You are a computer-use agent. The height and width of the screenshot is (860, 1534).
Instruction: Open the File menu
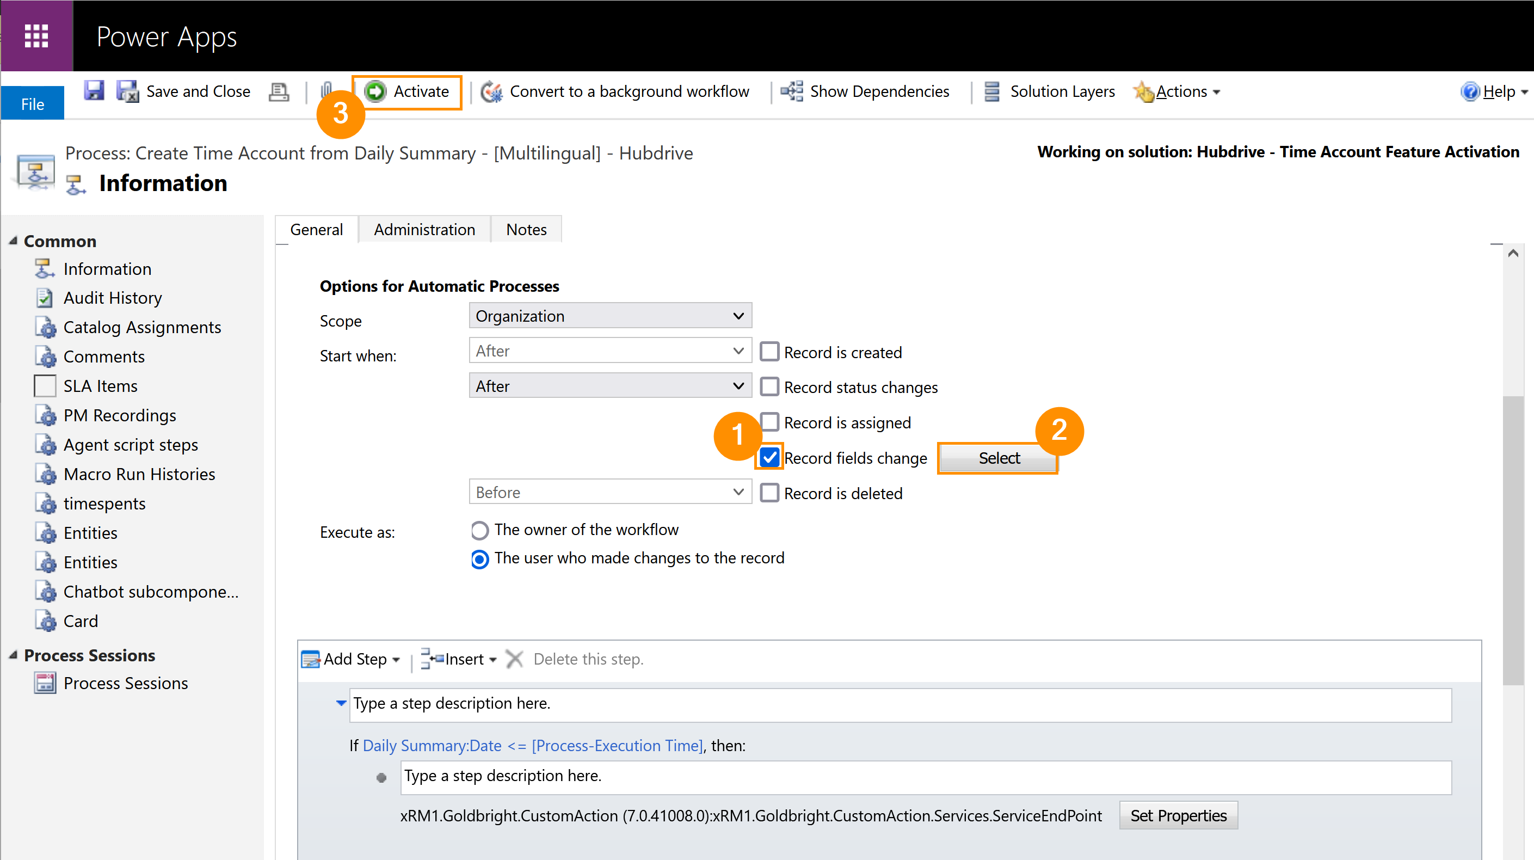point(33,103)
